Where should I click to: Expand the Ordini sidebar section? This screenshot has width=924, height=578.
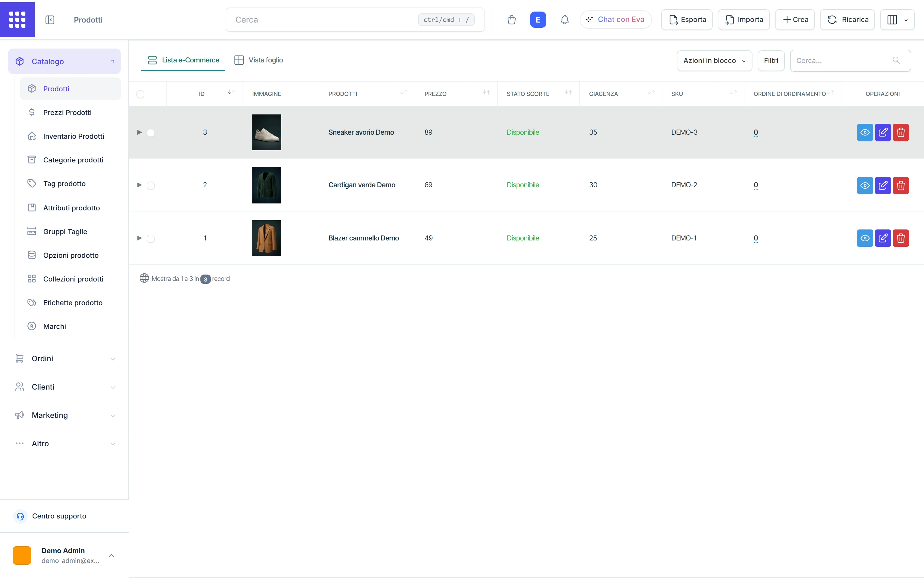(x=64, y=359)
